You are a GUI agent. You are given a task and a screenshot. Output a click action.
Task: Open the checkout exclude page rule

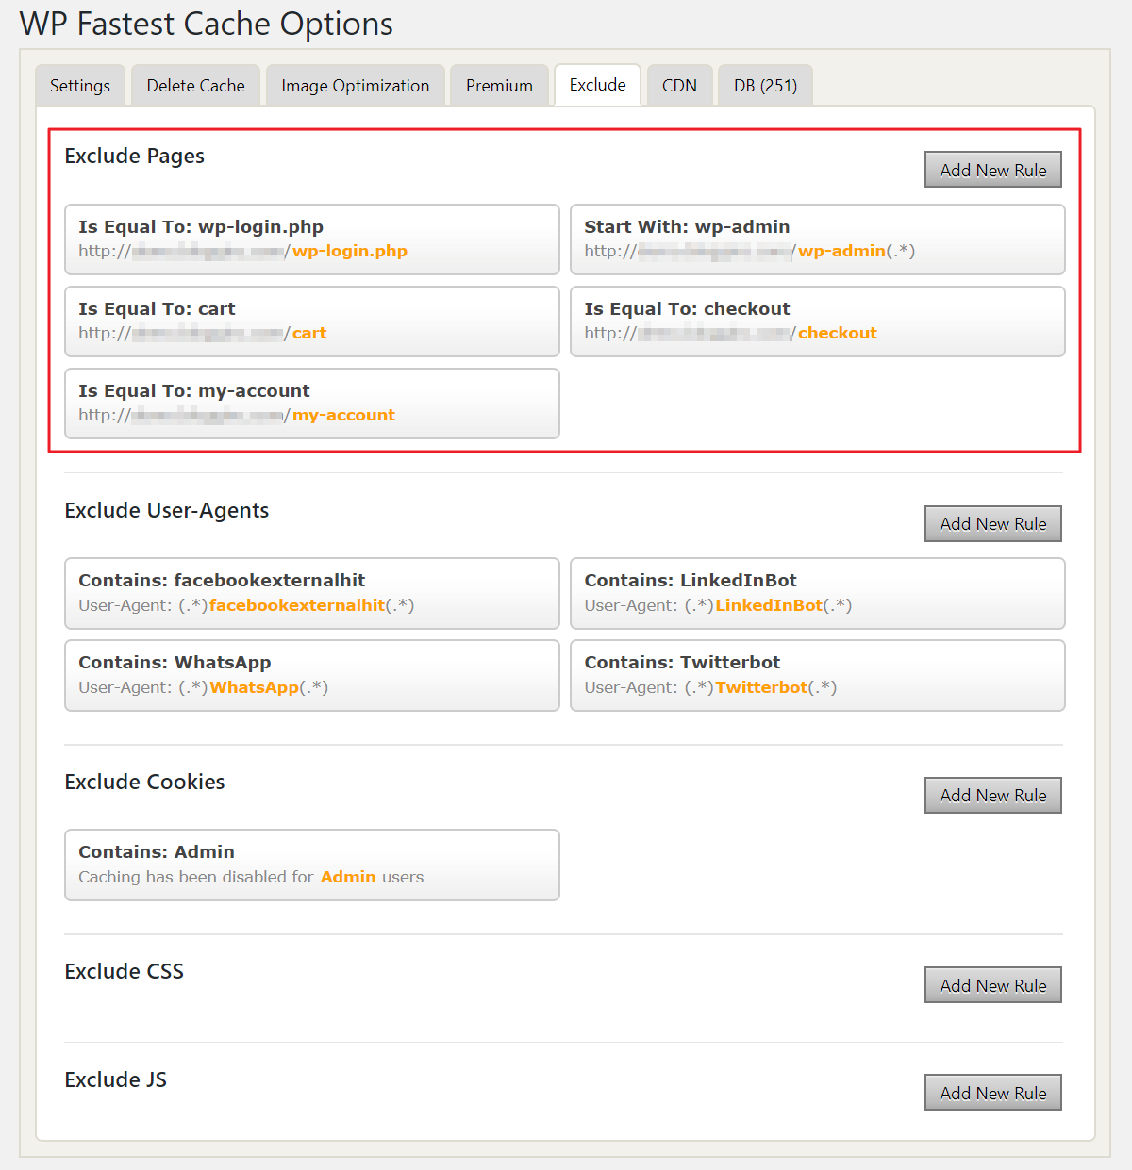tap(817, 321)
